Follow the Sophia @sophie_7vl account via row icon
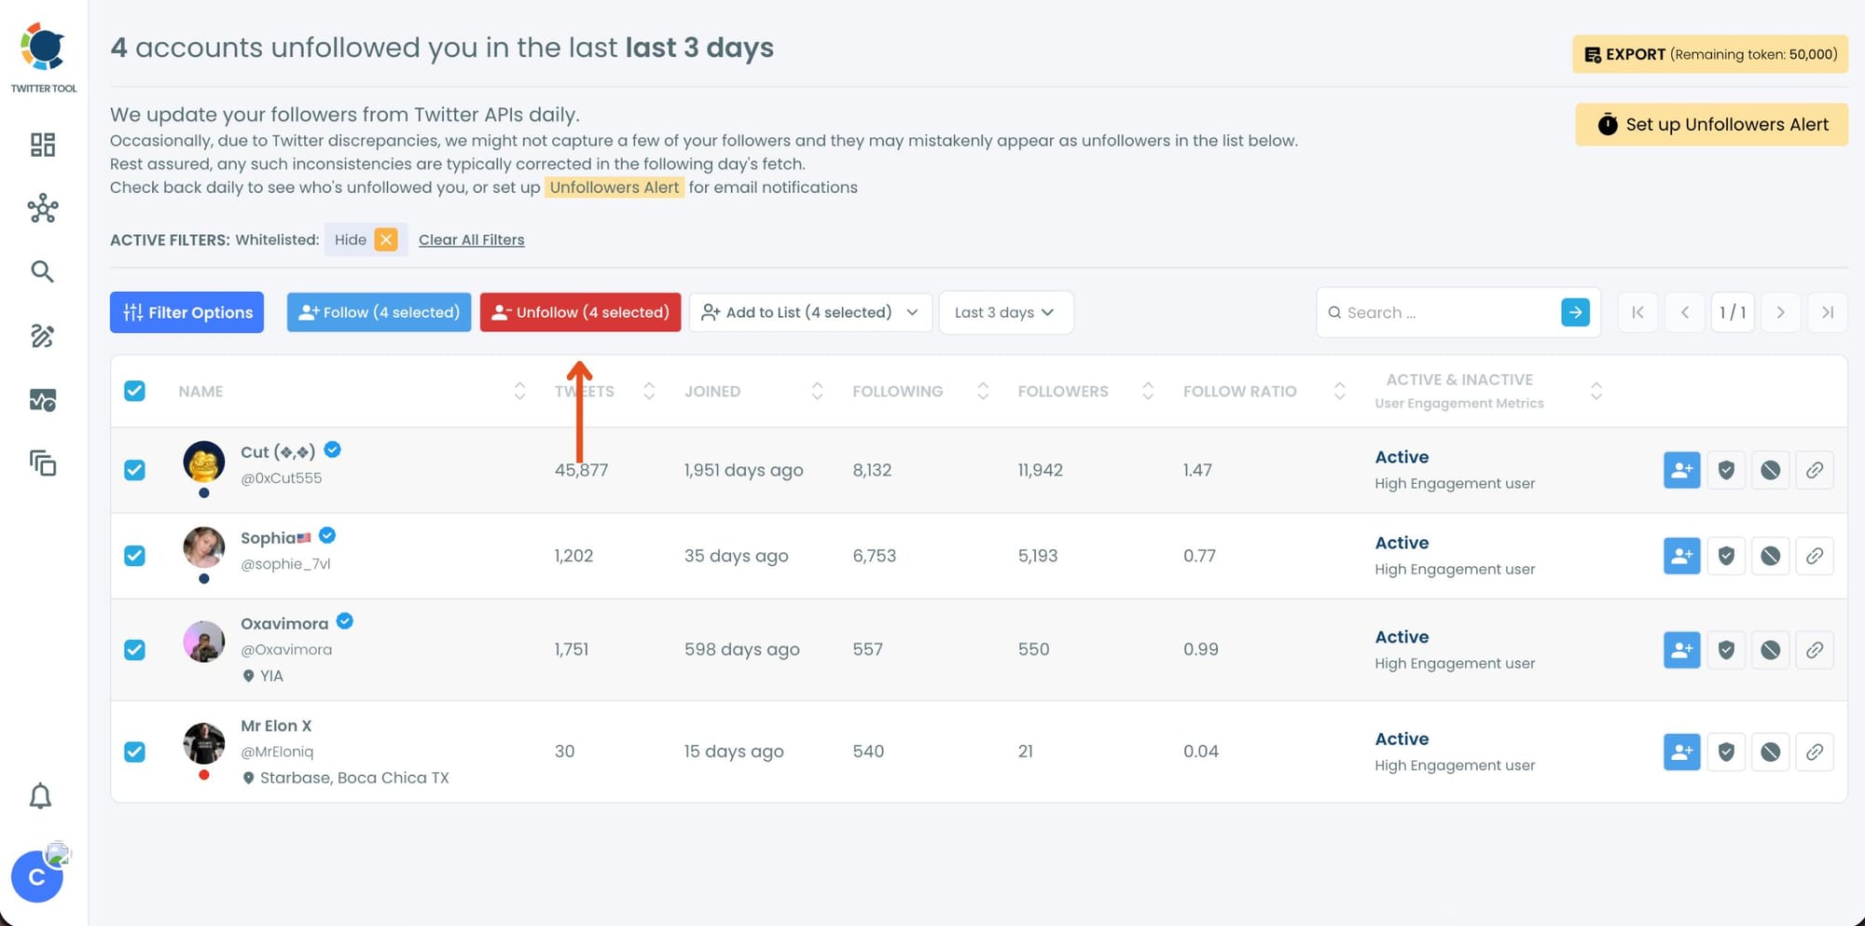This screenshot has height=926, width=1865. [1682, 556]
